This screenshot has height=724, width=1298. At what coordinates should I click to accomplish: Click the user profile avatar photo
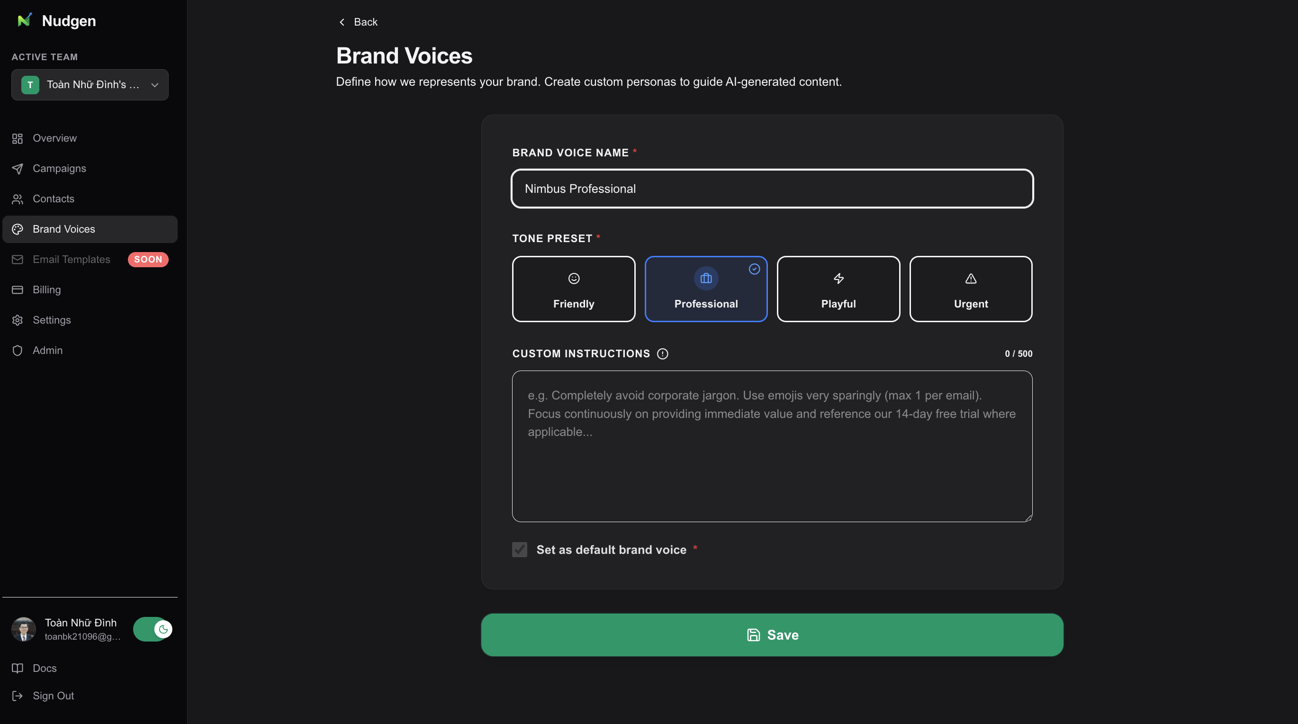pyautogui.click(x=24, y=629)
